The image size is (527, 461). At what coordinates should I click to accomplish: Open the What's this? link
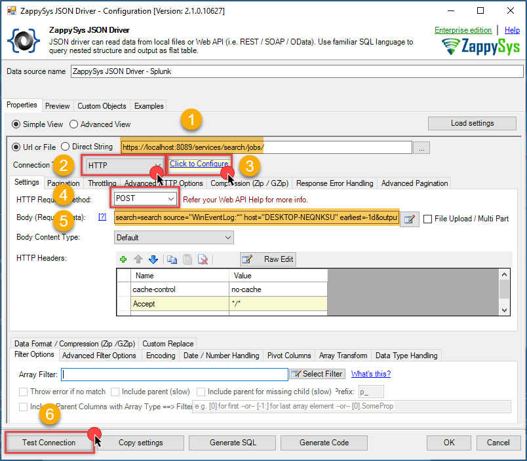point(371,374)
